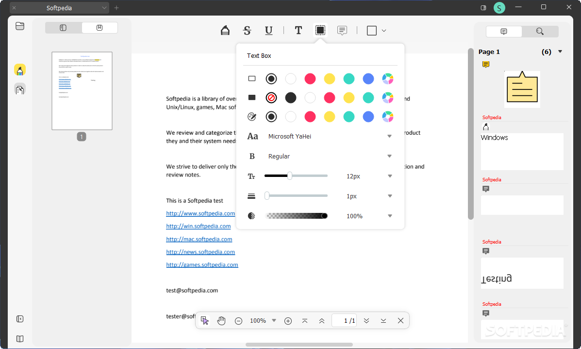
Task: Go to the next page
Action: point(366,320)
